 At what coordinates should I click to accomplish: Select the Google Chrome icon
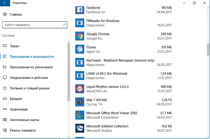pyautogui.click(x=79, y=36)
